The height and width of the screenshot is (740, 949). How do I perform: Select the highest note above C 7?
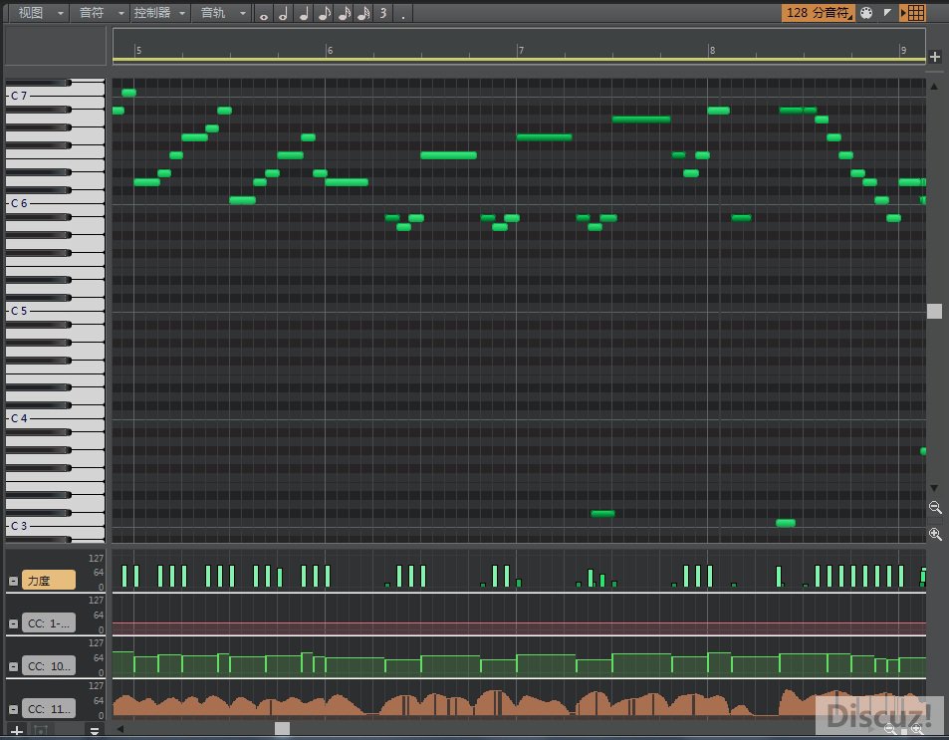tap(128, 93)
